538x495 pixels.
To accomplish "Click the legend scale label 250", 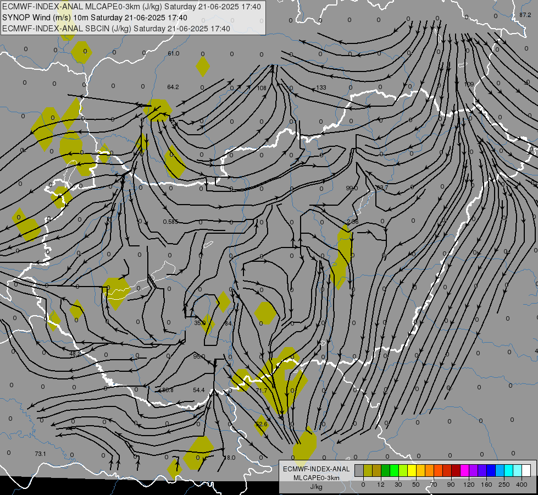I will tap(504, 485).
